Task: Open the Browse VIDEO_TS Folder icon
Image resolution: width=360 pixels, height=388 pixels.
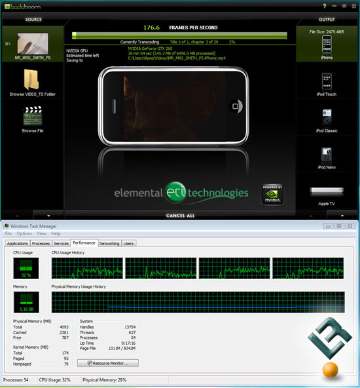Action: click(x=31, y=79)
